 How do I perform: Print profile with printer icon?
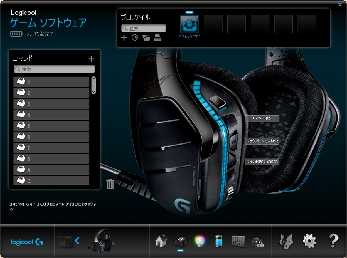(157, 38)
